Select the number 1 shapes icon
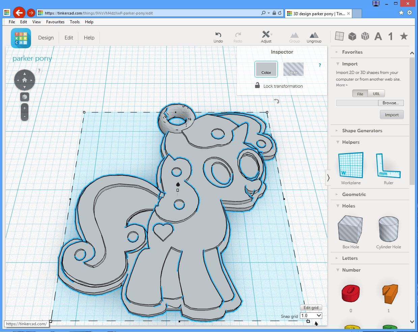The width and height of the screenshot is (418, 332). [391, 36]
